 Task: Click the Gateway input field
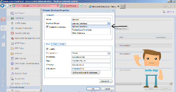click(x=91, y=65)
